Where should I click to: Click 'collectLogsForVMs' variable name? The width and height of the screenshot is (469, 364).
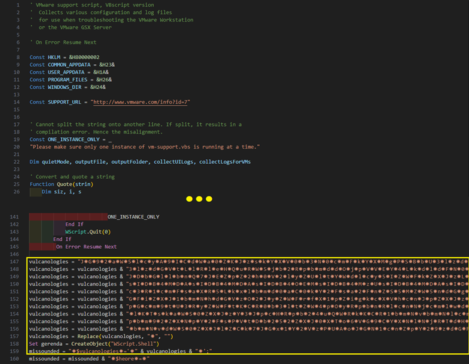tap(225, 162)
